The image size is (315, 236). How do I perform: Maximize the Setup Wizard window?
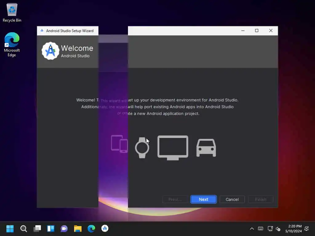click(257, 31)
